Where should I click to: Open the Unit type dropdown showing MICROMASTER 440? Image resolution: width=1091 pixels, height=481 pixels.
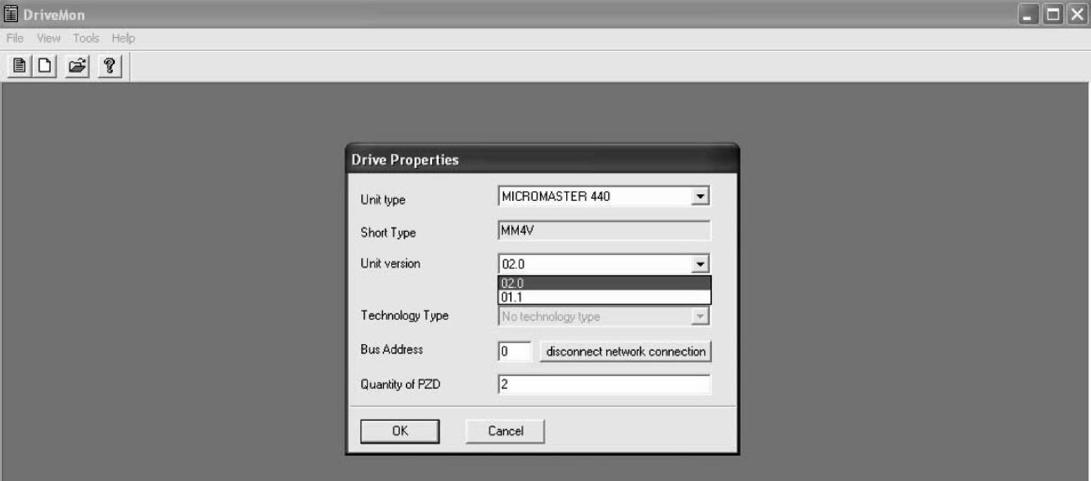click(604, 196)
